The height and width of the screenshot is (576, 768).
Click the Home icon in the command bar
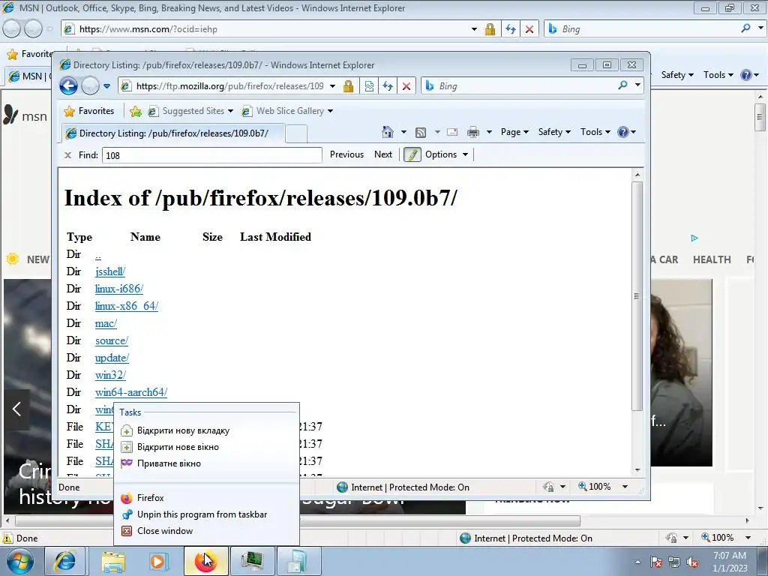point(388,132)
